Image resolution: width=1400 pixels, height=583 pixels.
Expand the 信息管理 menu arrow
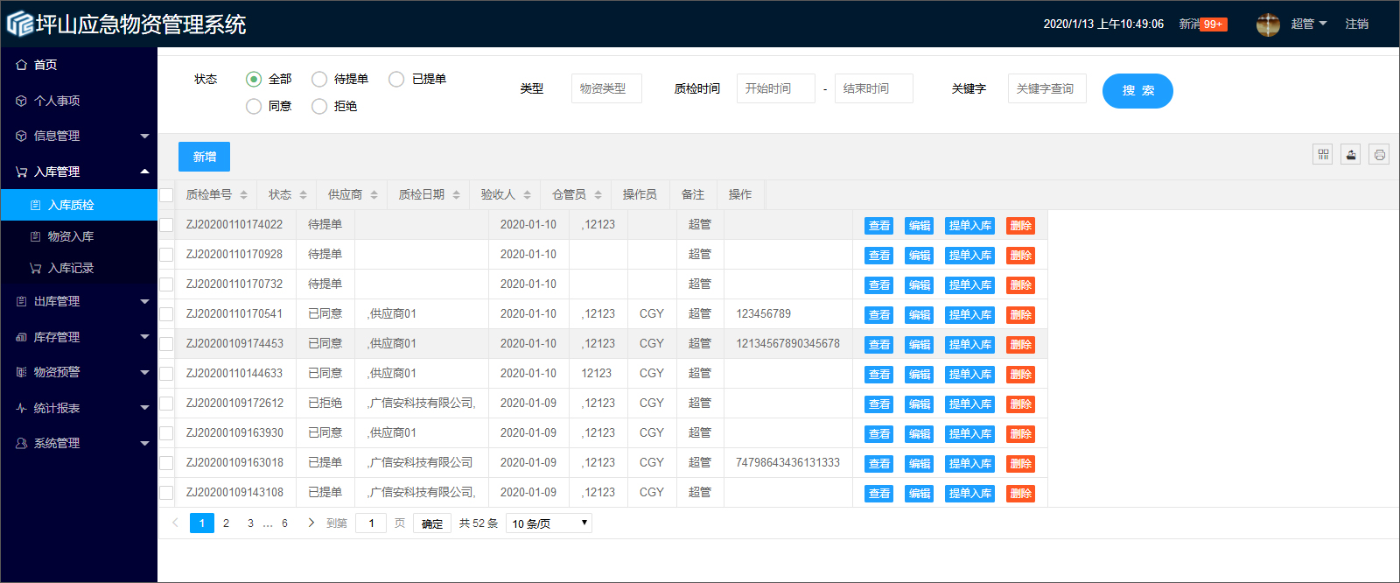click(144, 136)
